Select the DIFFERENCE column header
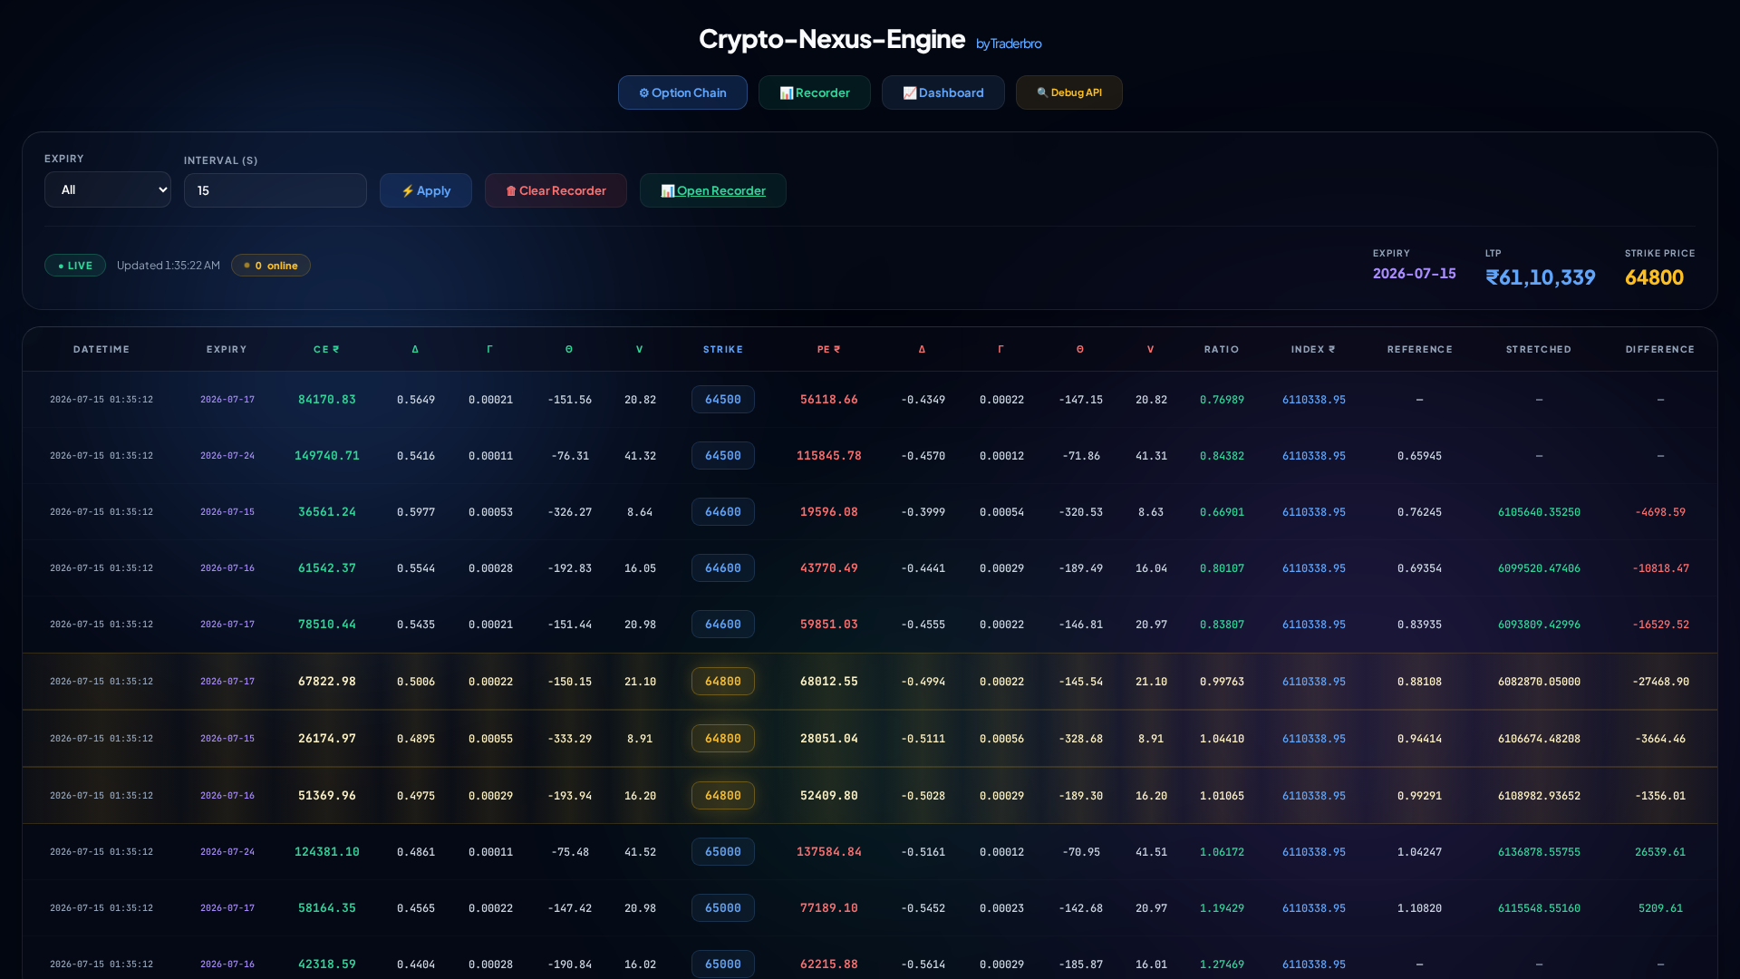 [1659, 349]
